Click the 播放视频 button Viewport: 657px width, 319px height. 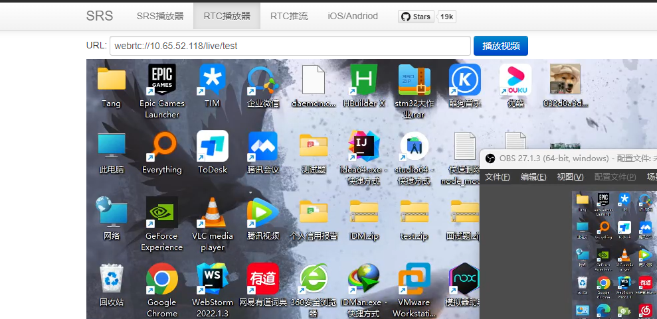pyautogui.click(x=501, y=46)
